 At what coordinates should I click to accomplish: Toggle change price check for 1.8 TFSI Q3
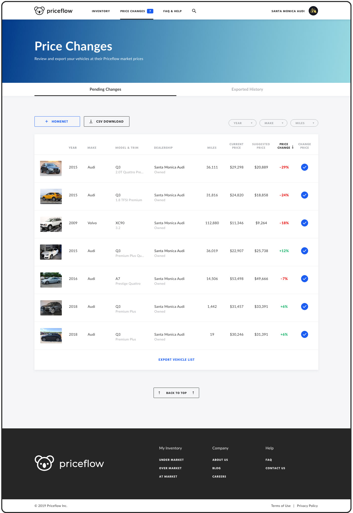tap(305, 195)
